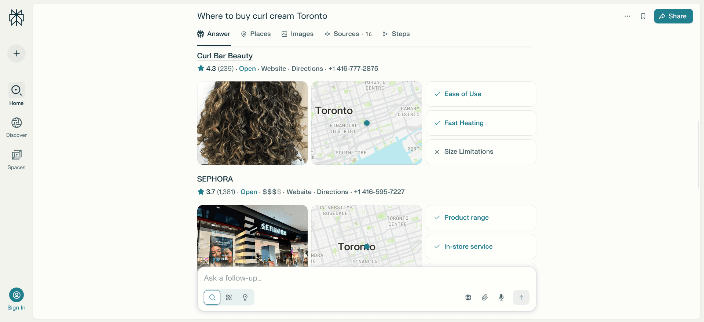Viewport: 704px width, 322px height.
Task: Select the Research mode icon
Action: click(x=229, y=297)
